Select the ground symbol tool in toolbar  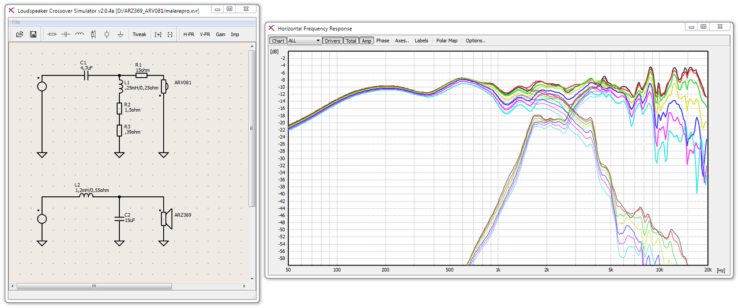[120, 35]
